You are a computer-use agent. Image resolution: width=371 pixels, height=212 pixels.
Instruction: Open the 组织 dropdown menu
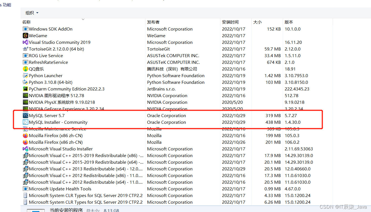32,13
